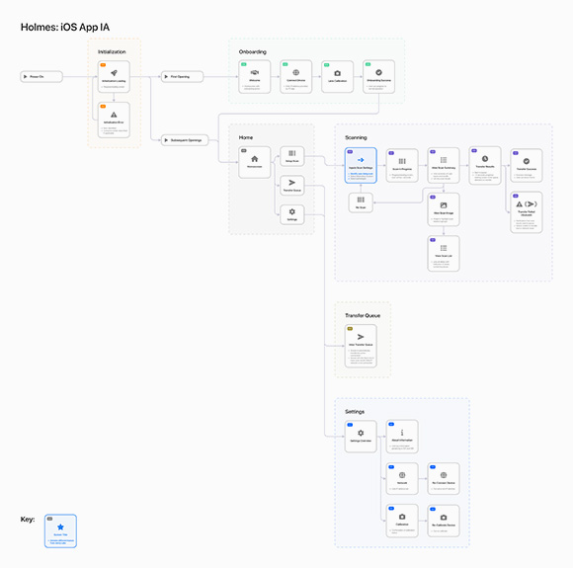Click the info icon on About Information card

[x=402, y=433]
